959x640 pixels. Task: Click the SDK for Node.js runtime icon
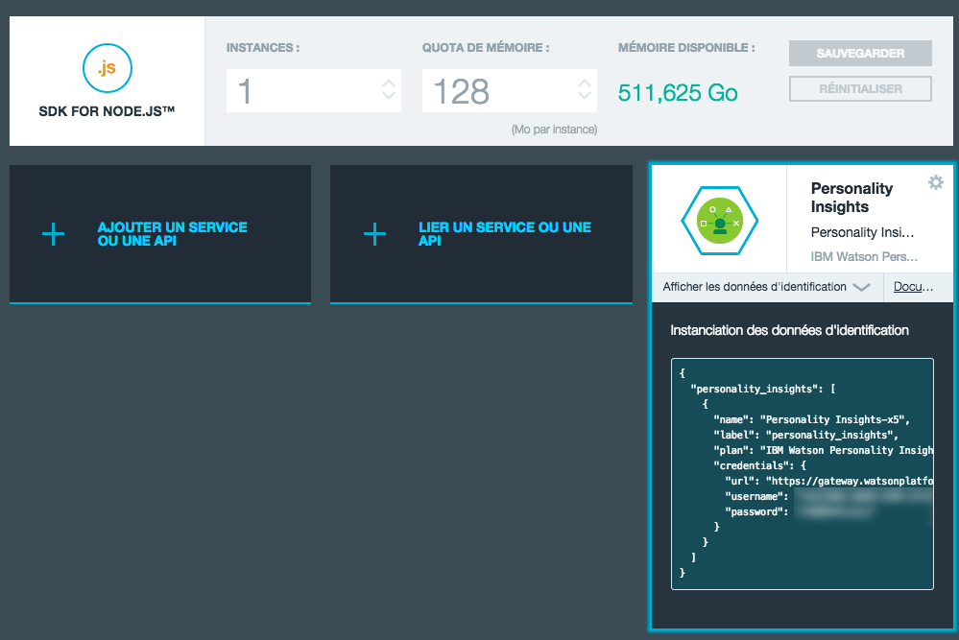(107, 68)
